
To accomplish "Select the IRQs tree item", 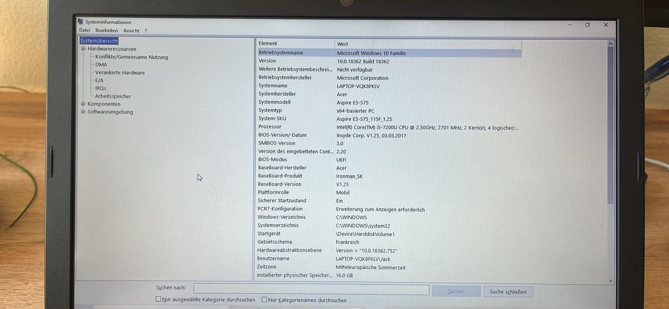I will (100, 88).
